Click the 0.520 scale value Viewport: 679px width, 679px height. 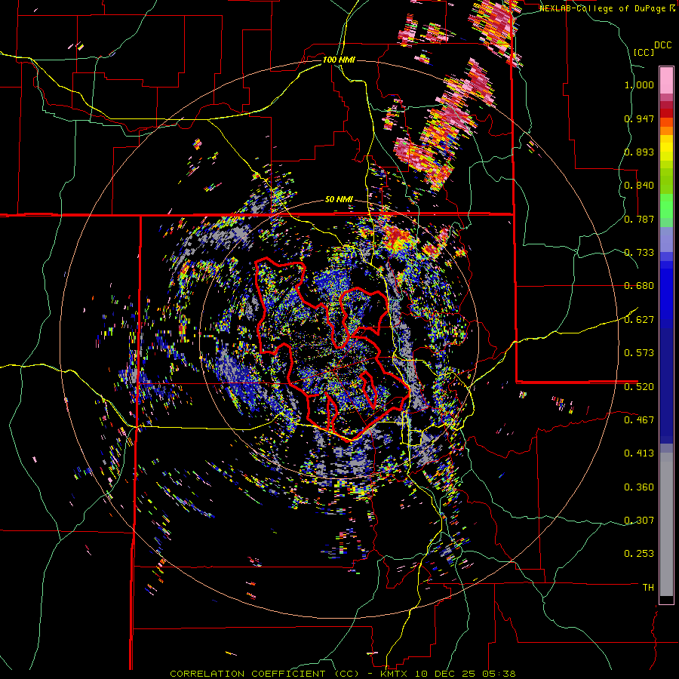[639, 386]
